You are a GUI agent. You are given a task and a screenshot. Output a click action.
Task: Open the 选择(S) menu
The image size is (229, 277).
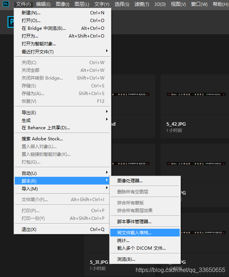click(x=122, y=4)
